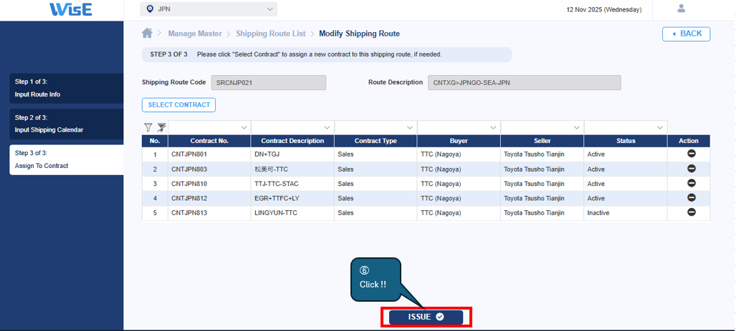Screen dimensions: 736x331
Task: Click the Back button
Action: click(x=686, y=34)
